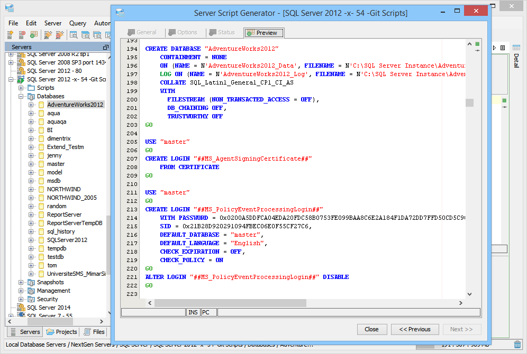527x354 pixels.
Task: Click the Detail grid icon on the right sidebar
Action: [516, 48]
